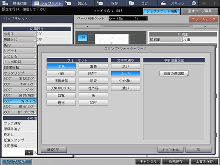Screen dimensions: 220x165
Task: Select the 重要 watermark format
Action: click(x=93, y=66)
